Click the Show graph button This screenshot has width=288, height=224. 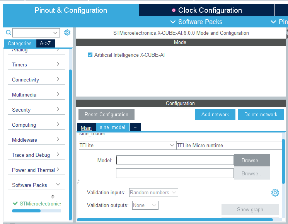(250, 209)
